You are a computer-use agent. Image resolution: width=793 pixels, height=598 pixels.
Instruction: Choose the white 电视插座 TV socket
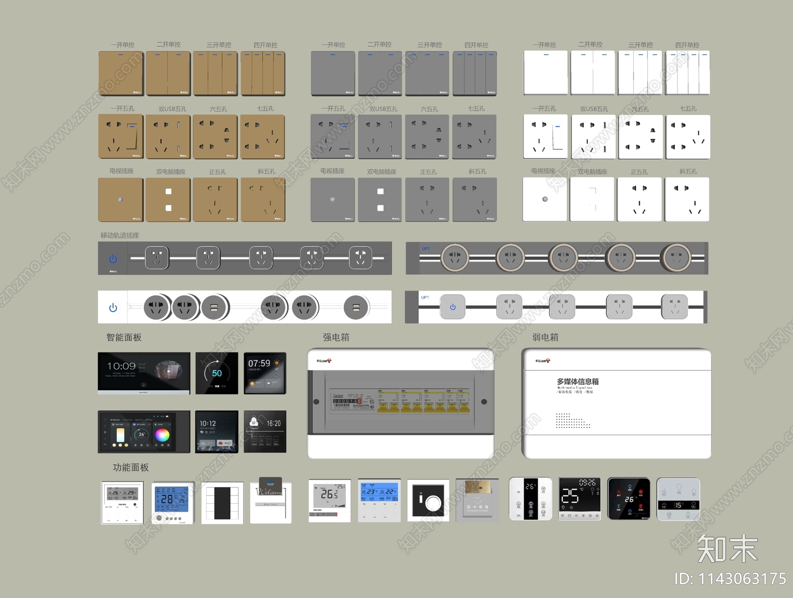click(x=545, y=199)
